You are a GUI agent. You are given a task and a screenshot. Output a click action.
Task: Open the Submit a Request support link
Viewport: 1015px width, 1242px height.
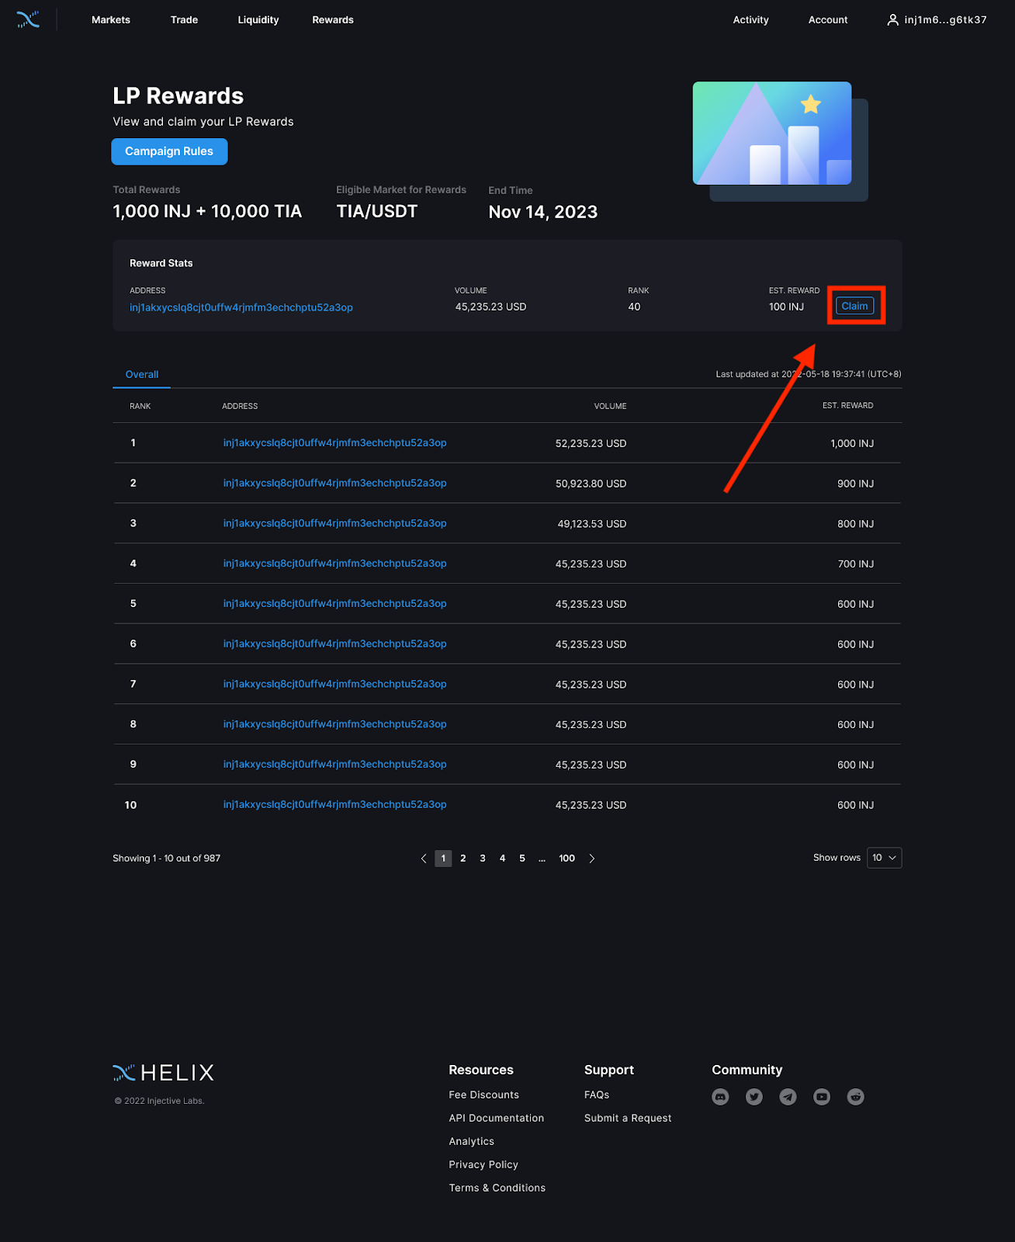pyautogui.click(x=628, y=1119)
